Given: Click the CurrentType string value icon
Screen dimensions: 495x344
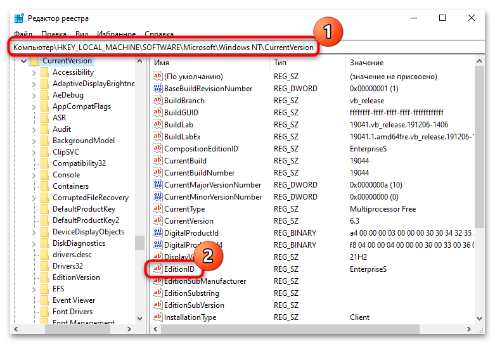Looking at the screenshot, I should (x=158, y=208).
